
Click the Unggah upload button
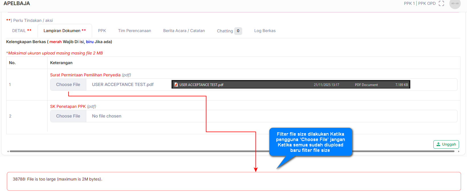pyautogui.click(x=446, y=144)
